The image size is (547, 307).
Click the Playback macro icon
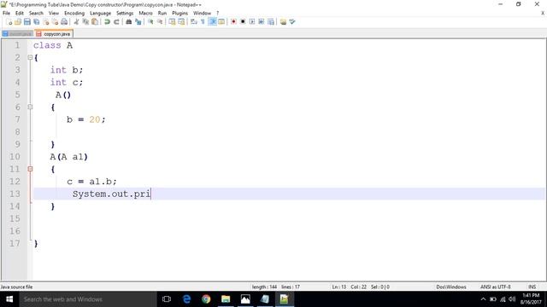pos(252,22)
